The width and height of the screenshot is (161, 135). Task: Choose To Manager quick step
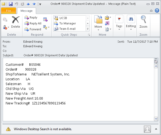click(70, 23)
